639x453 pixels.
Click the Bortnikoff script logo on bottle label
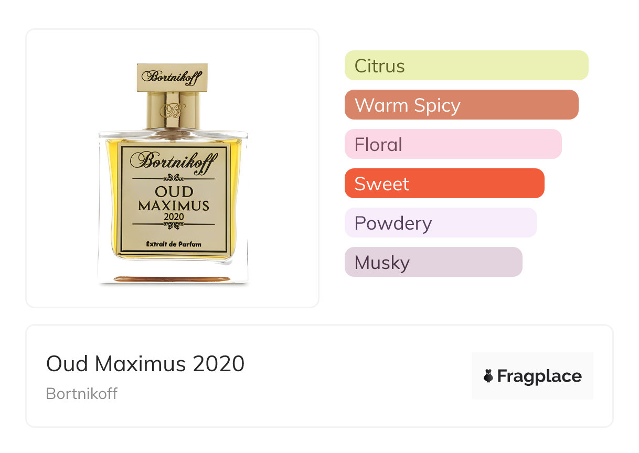(x=173, y=161)
